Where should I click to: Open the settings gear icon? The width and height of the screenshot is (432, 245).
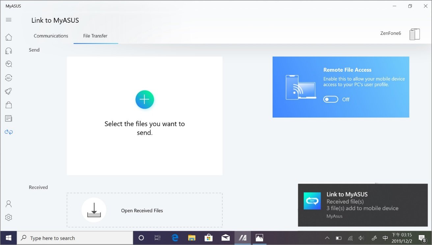(9, 217)
